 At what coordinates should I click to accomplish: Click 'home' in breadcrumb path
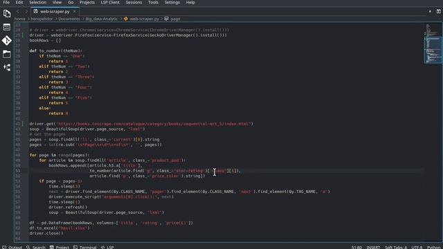[x=20, y=19]
